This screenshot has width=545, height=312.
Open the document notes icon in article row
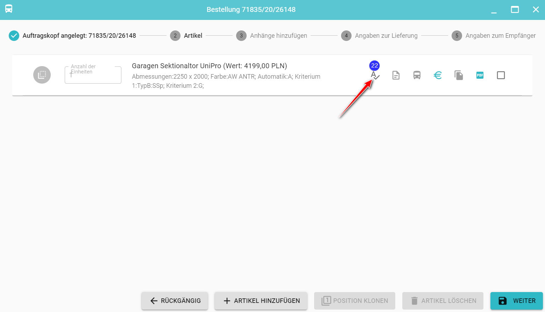pos(396,75)
